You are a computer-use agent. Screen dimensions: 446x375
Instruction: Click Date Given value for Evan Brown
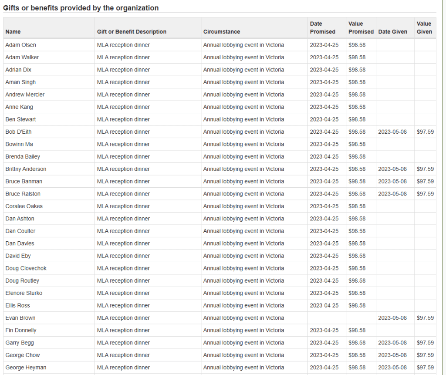coord(392,318)
